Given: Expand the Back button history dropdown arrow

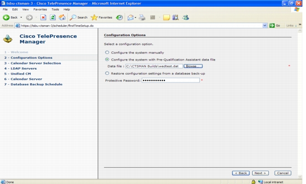Looking at the screenshot, I should pos(21,17).
